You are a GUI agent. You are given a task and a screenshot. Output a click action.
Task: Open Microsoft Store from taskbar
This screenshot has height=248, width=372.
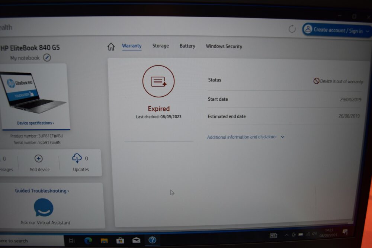pos(120,241)
